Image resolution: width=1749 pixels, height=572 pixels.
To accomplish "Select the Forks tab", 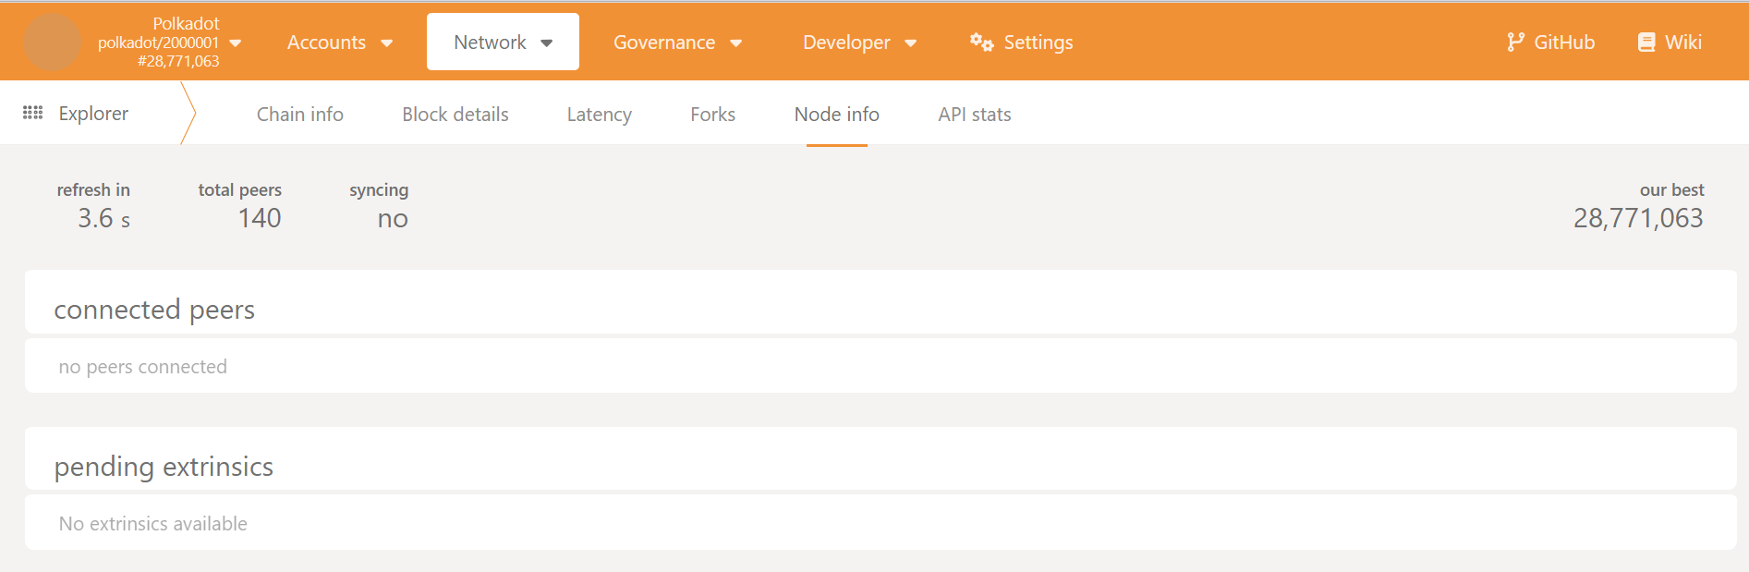I will [712, 115].
